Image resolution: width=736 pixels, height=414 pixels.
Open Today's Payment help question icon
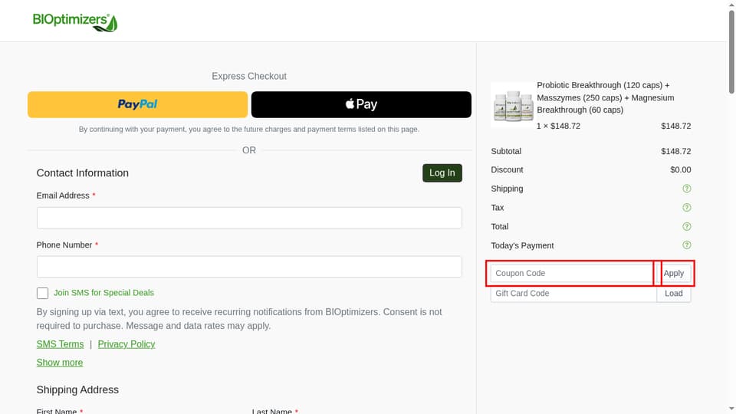point(686,245)
